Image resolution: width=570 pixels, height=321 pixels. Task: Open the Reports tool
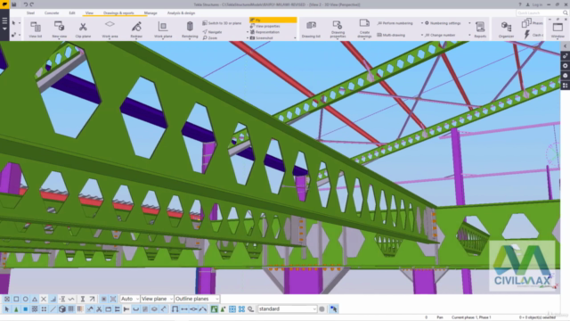(480, 29)
